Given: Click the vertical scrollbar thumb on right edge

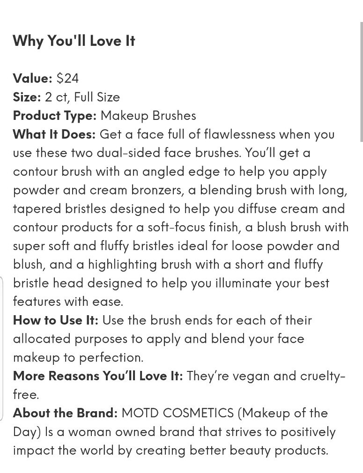Looking at the screenshot, I should coord(362,81).
